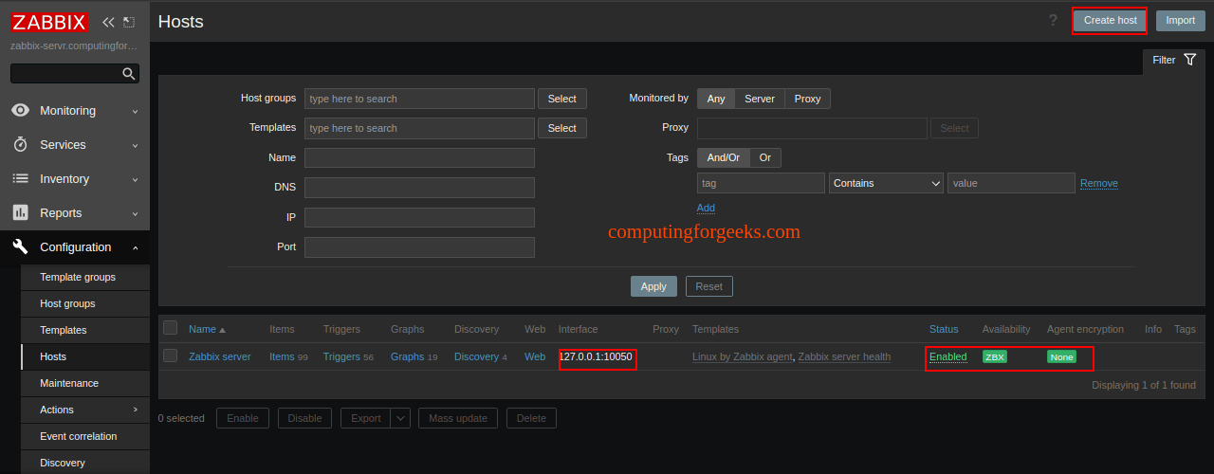This screenshot has width=1214, height=474.
Task: Sort the table by Name column
Action: [x=207, y=329]
